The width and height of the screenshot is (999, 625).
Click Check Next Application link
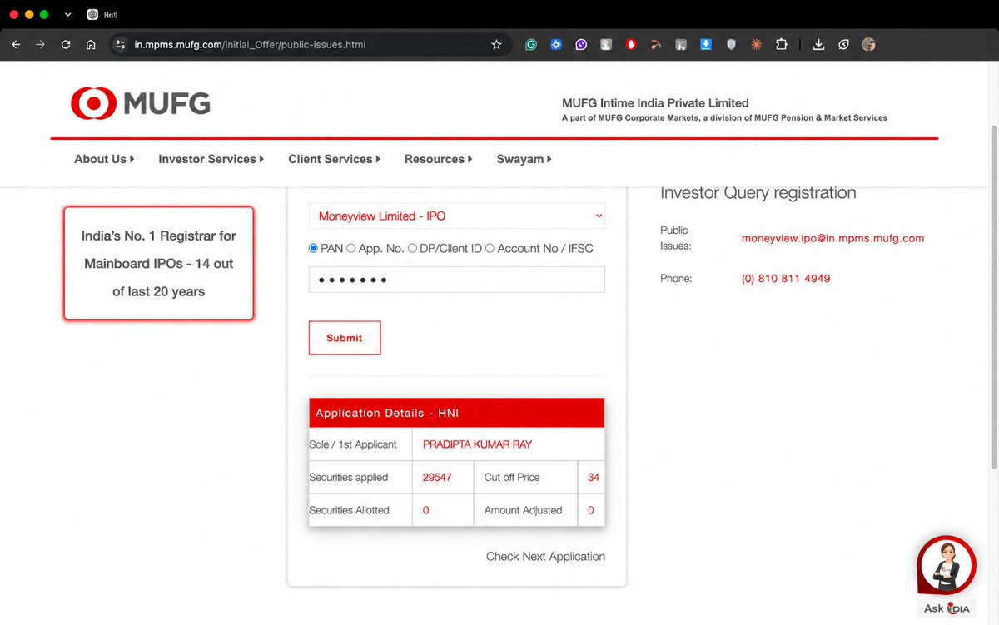pos(545,557)
